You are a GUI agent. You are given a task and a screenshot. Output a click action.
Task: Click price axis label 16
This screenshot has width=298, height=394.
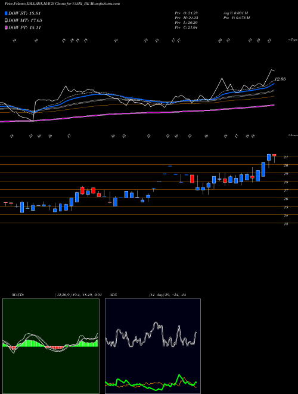pos(285,199)
